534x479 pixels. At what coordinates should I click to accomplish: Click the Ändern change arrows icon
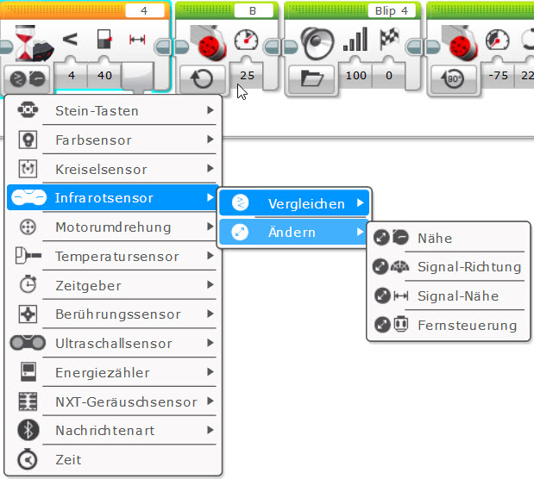[240, 232]
